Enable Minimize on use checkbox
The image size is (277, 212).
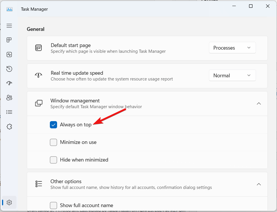(53, 142)
